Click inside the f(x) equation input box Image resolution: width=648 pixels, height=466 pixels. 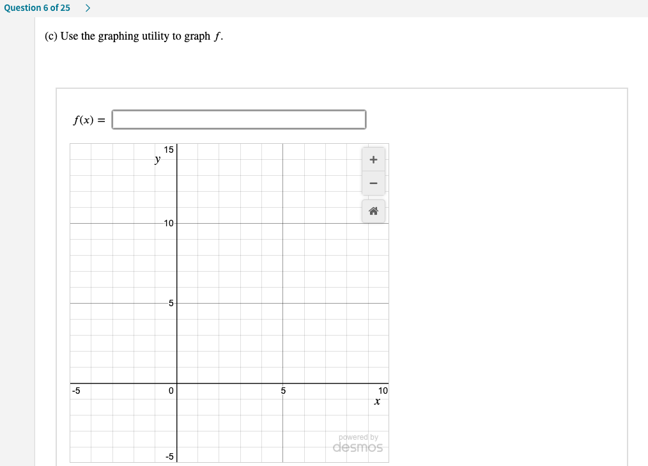coord(238,119)
